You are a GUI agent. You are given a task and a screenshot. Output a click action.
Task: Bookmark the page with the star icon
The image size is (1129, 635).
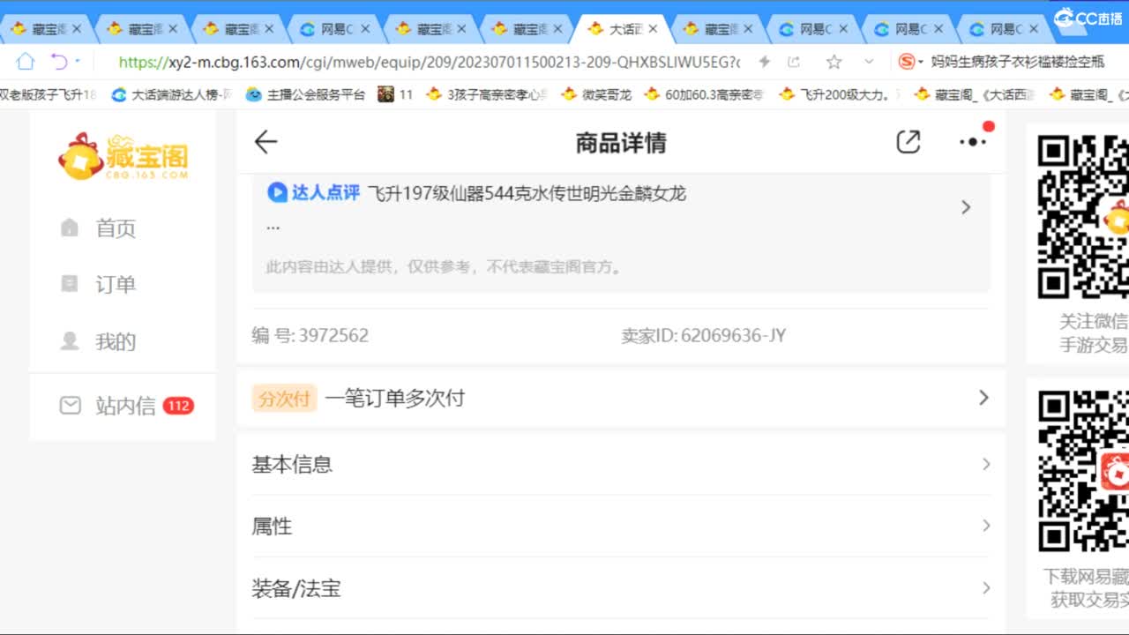pyautogui.click(x=834, y=62)
